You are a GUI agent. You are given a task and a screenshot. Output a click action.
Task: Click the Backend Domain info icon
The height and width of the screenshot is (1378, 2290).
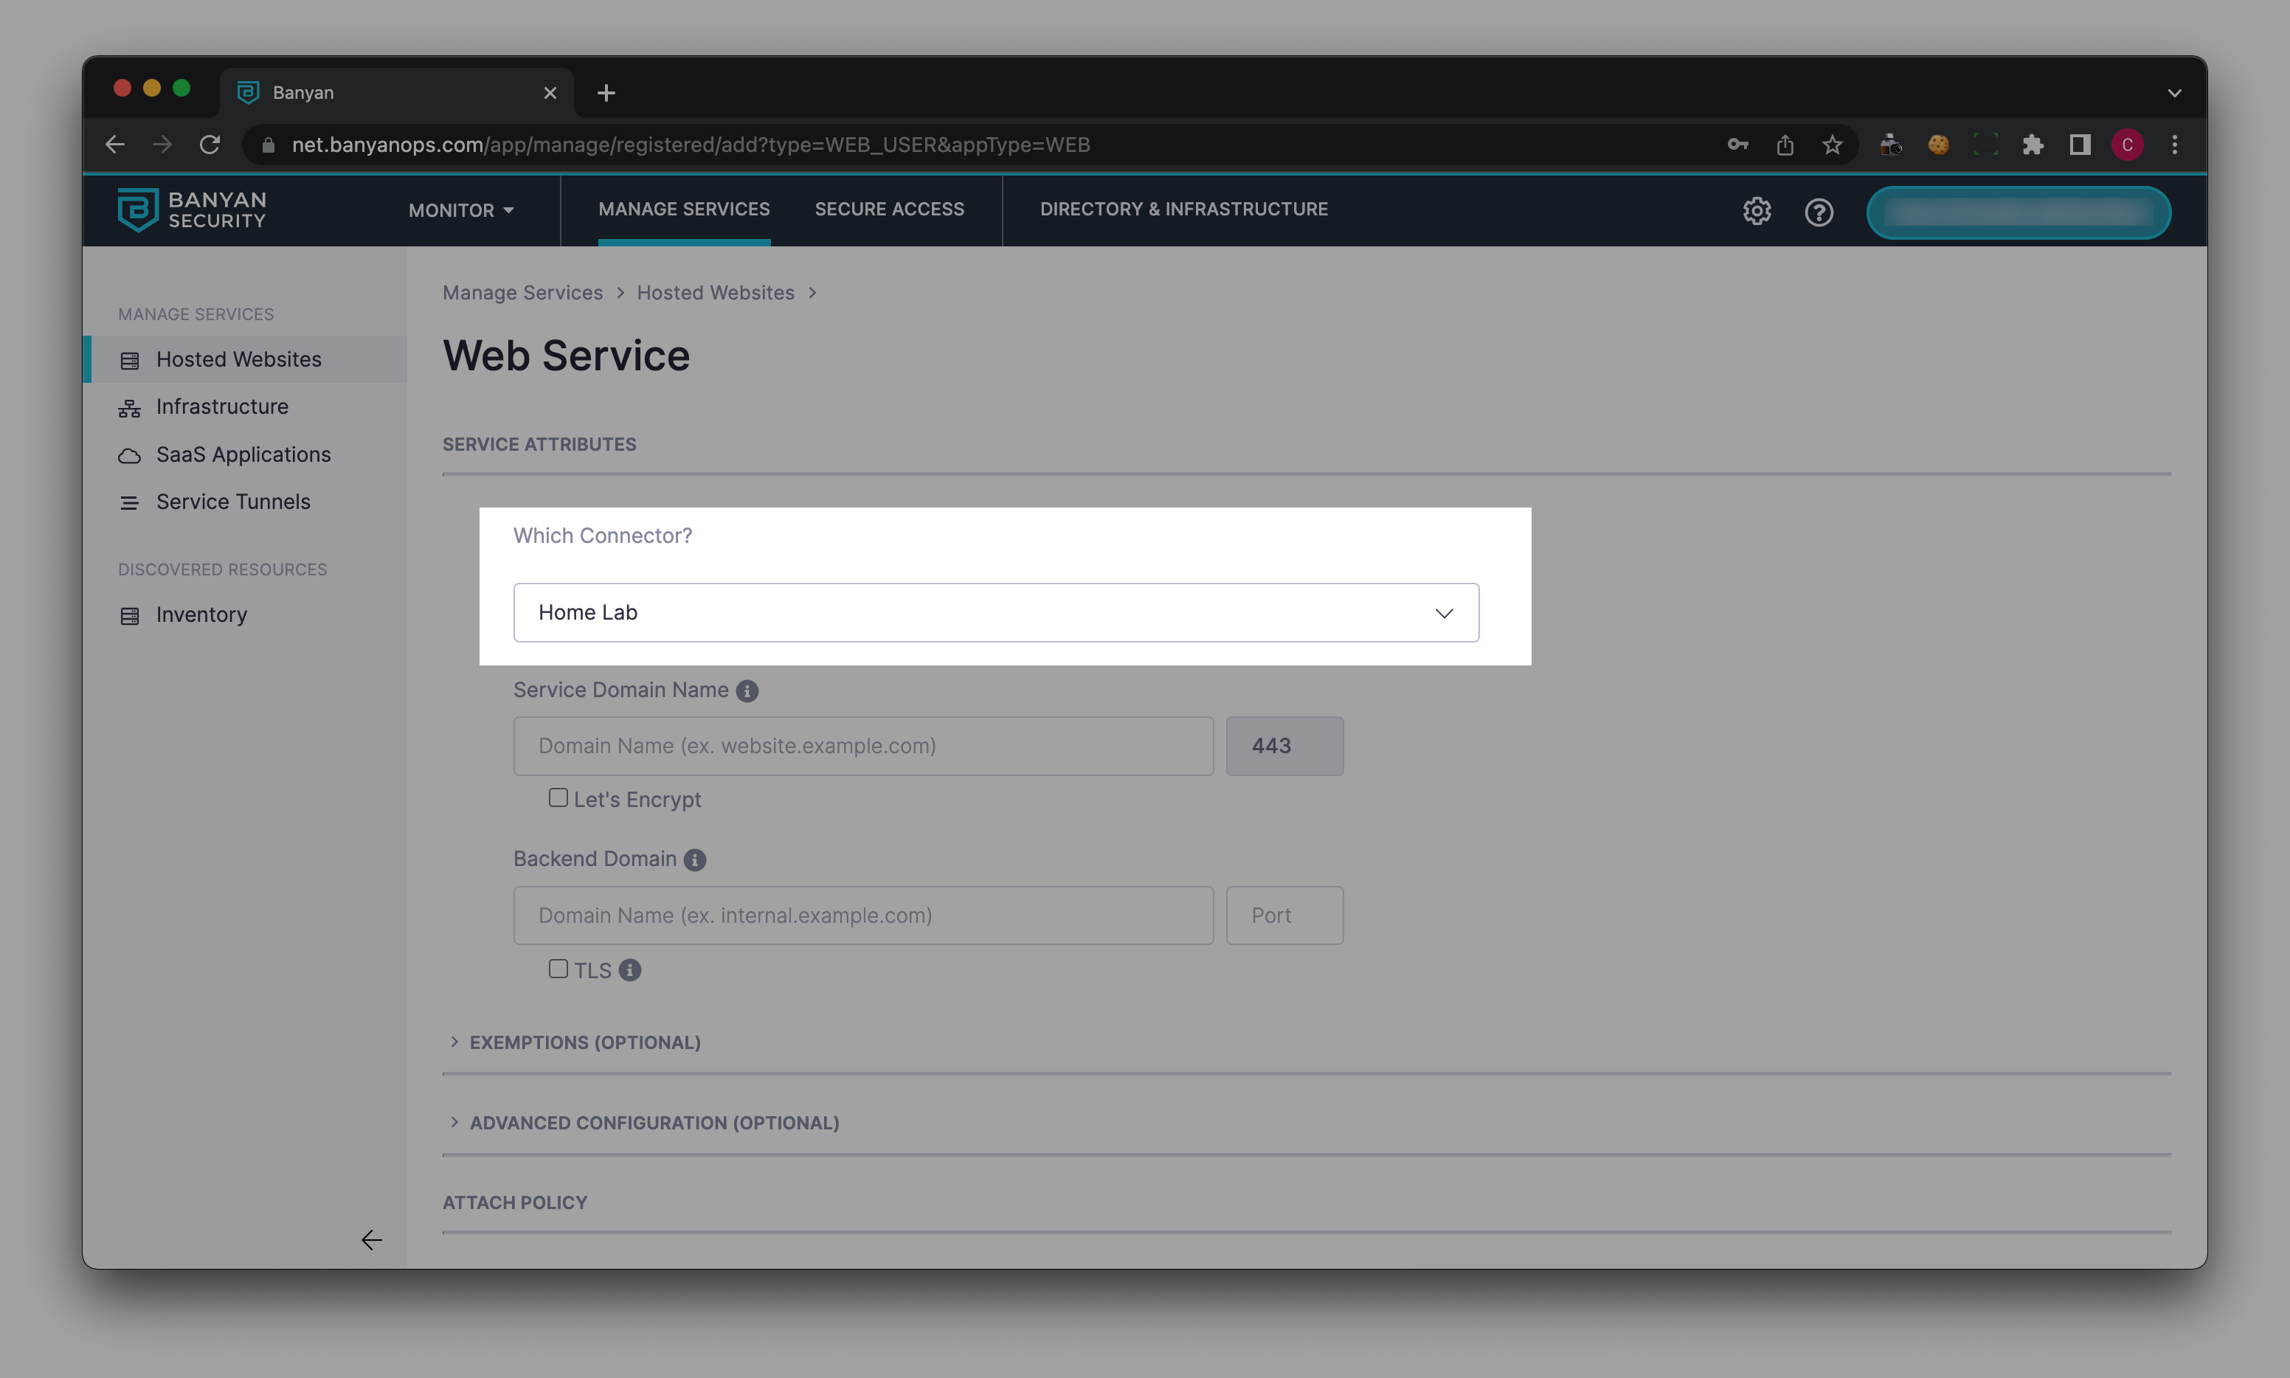tap(695, 860)
